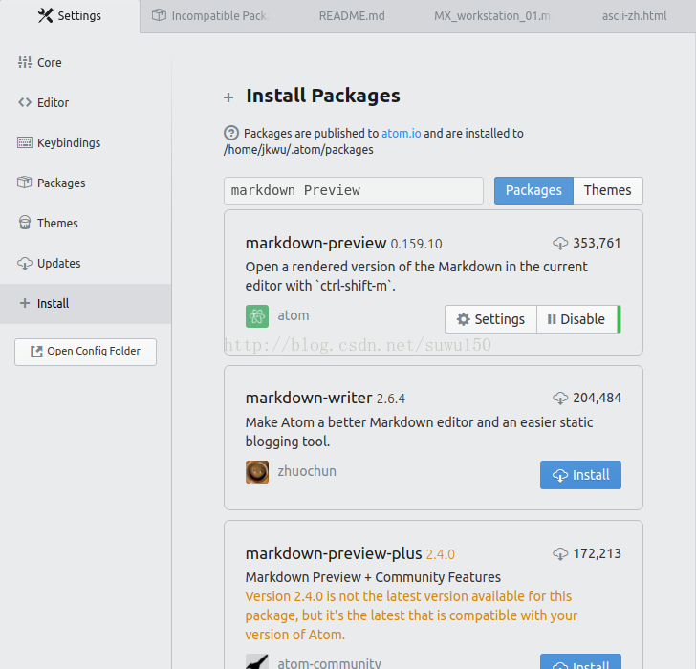Image resolution: width=696 pixels, height=669 pixels.
Task: Click the atom author avatar
Action: (257, 316)
